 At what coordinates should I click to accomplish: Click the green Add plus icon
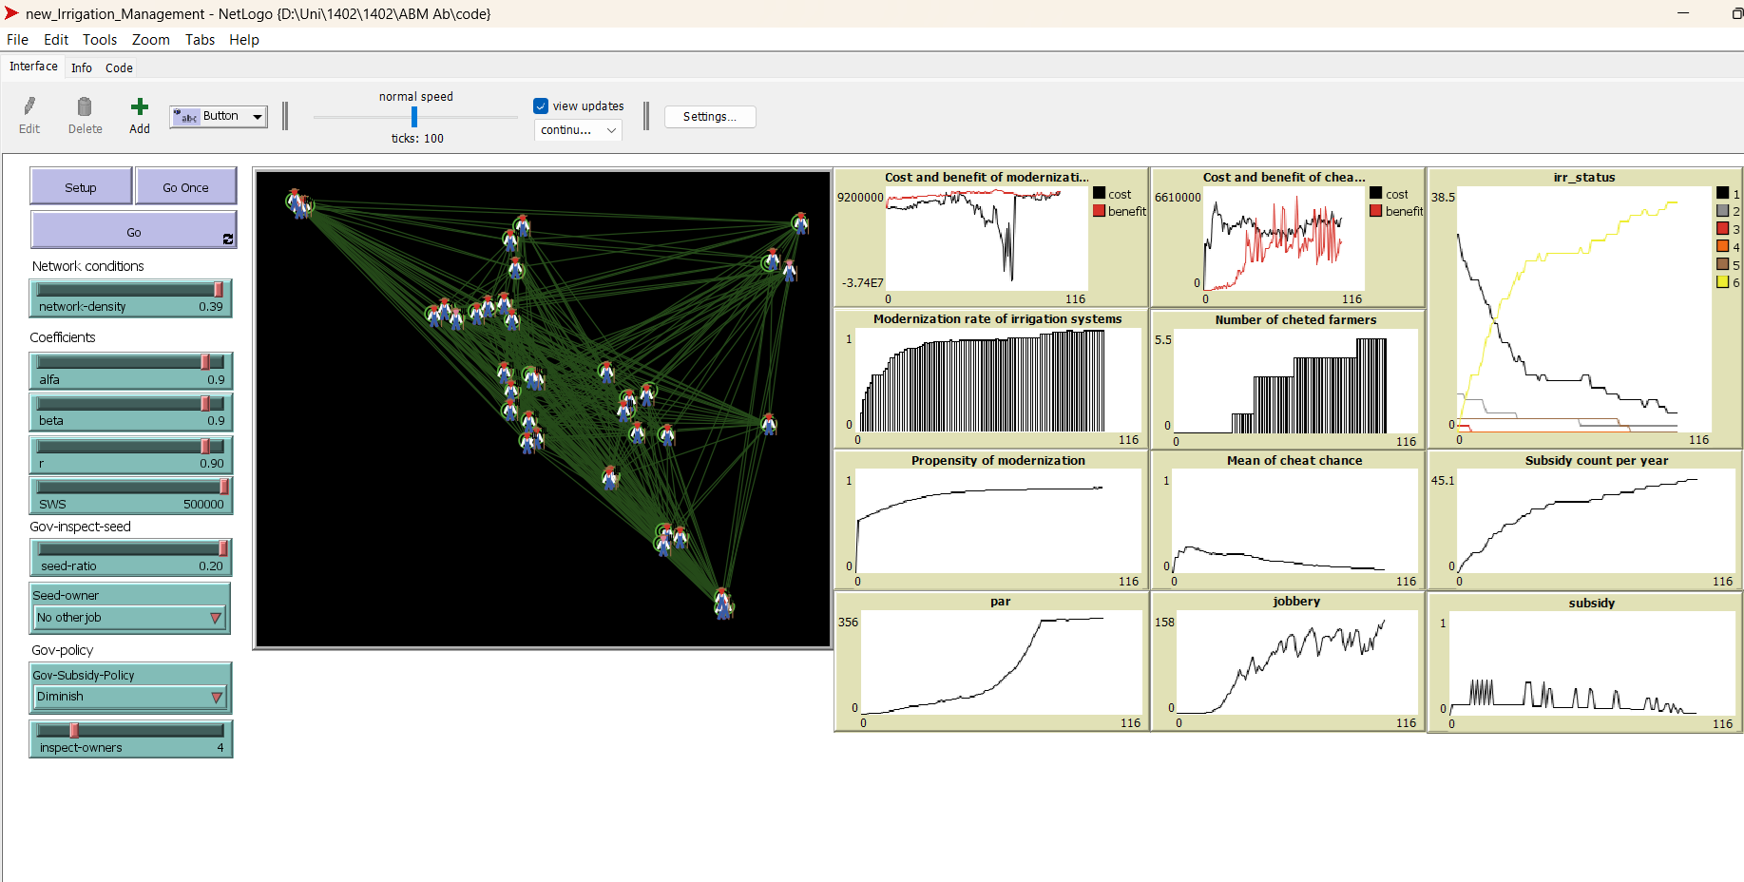tap(140, 106)
